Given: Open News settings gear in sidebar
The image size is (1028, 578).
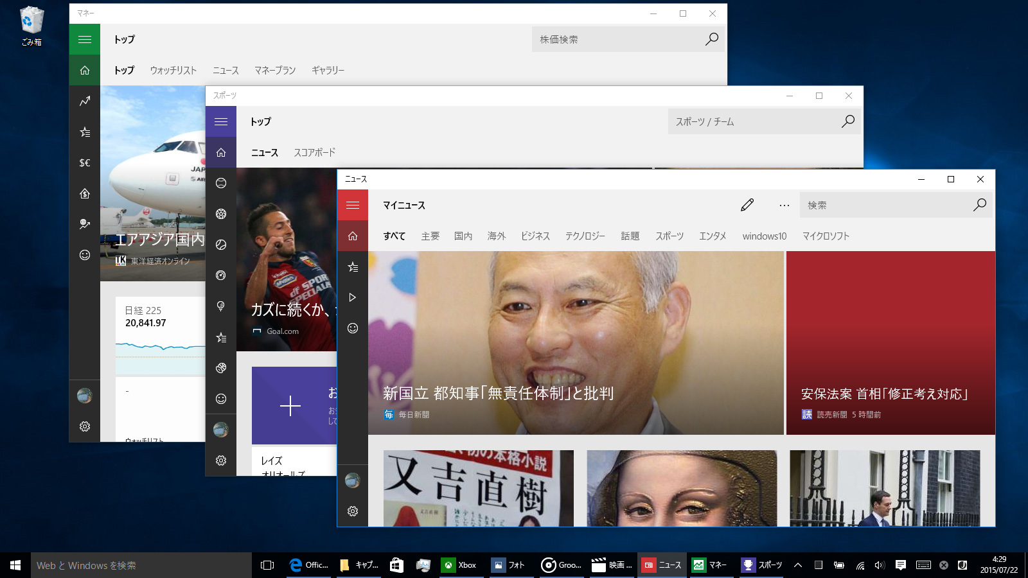Looking at the screenshot, I should [x=353, y=511].
